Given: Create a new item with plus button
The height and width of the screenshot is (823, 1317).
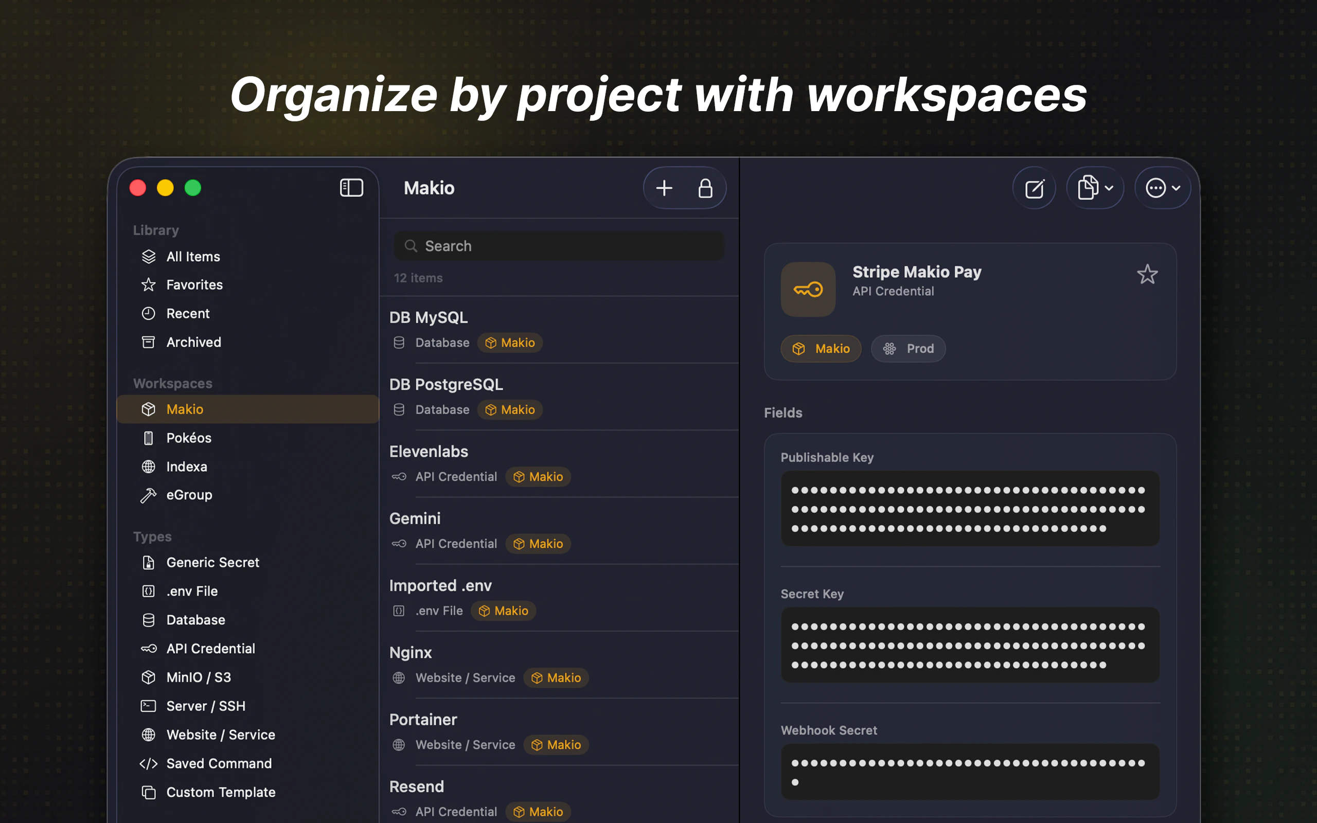Looking at the screenshot, I should pyautogui.click(x=664, y=187).
